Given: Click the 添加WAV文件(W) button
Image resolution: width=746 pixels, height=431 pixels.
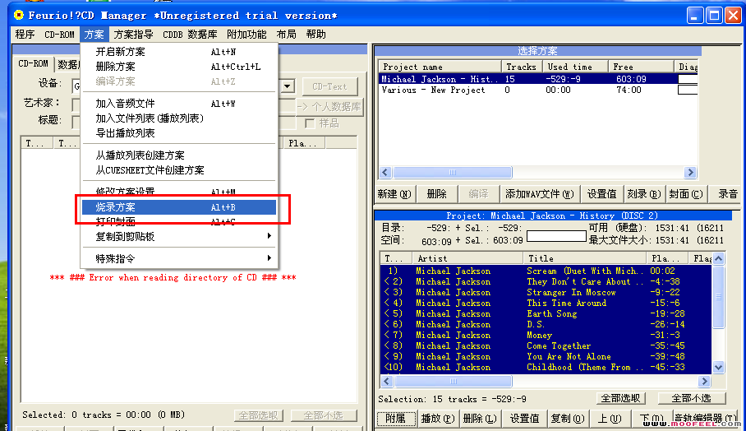Looking at the screenshot, I should pos(539,194).
